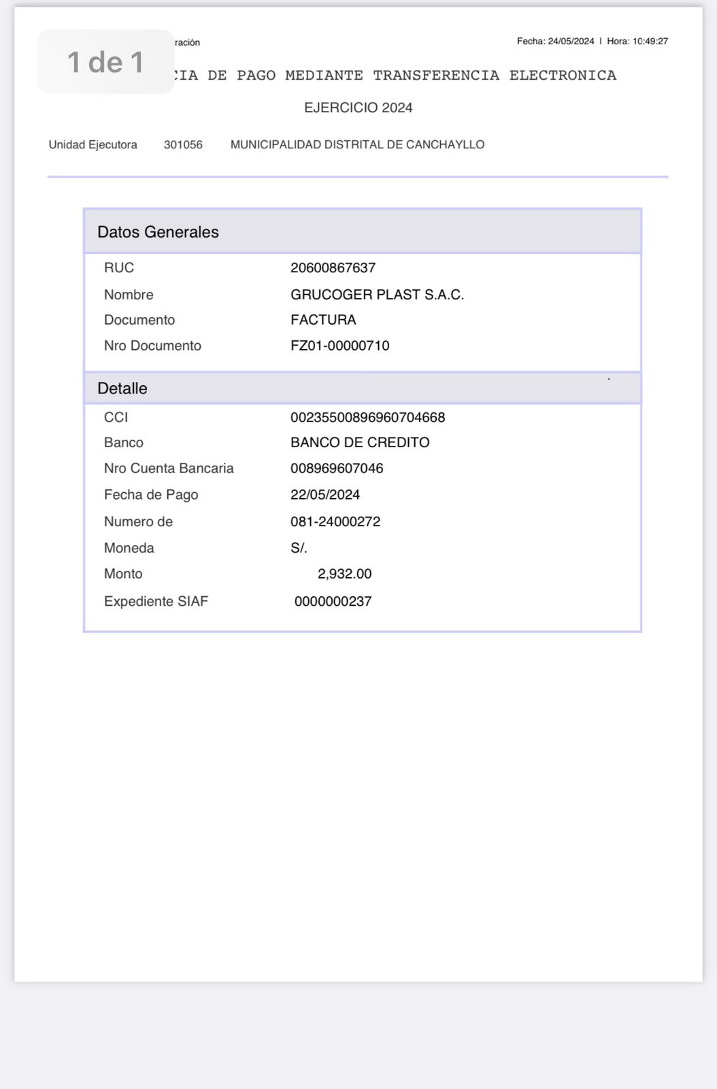Select document number FZ01-00000710

339,346
